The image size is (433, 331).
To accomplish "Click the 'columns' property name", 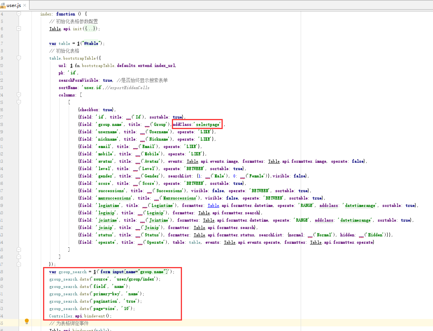I will 67,95.
